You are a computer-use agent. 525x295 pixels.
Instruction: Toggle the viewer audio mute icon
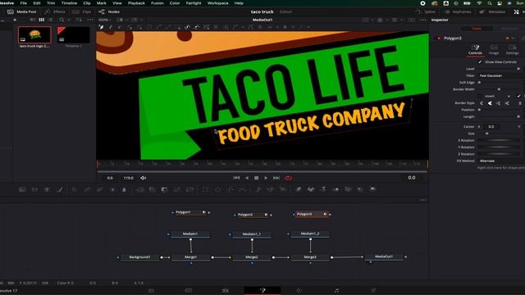click(x=144, y=178)
